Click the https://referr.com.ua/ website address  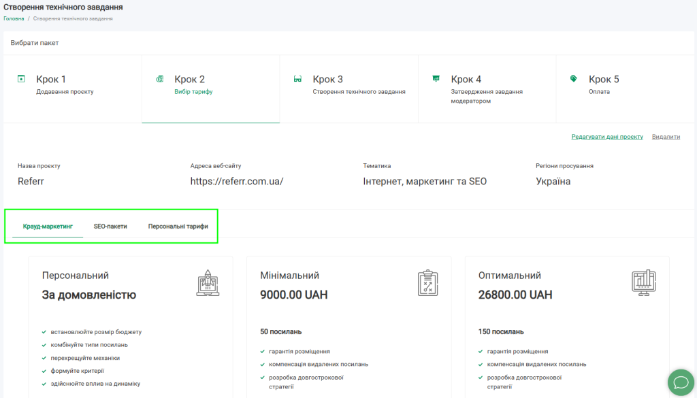pyautogui.click(x=237, y=182)
